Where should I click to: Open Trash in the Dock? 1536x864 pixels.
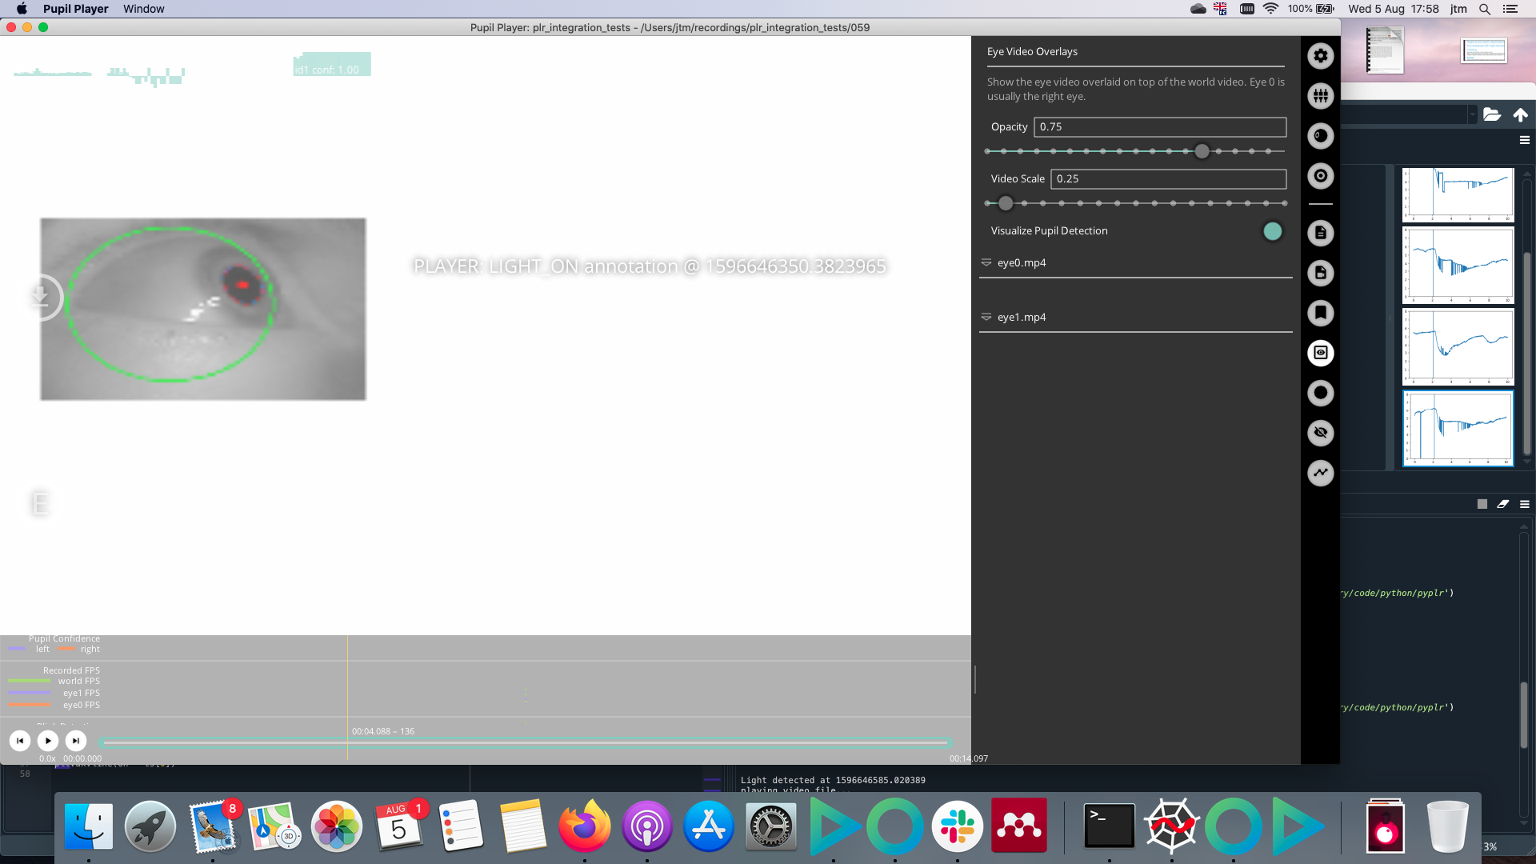coord(1447,826)
